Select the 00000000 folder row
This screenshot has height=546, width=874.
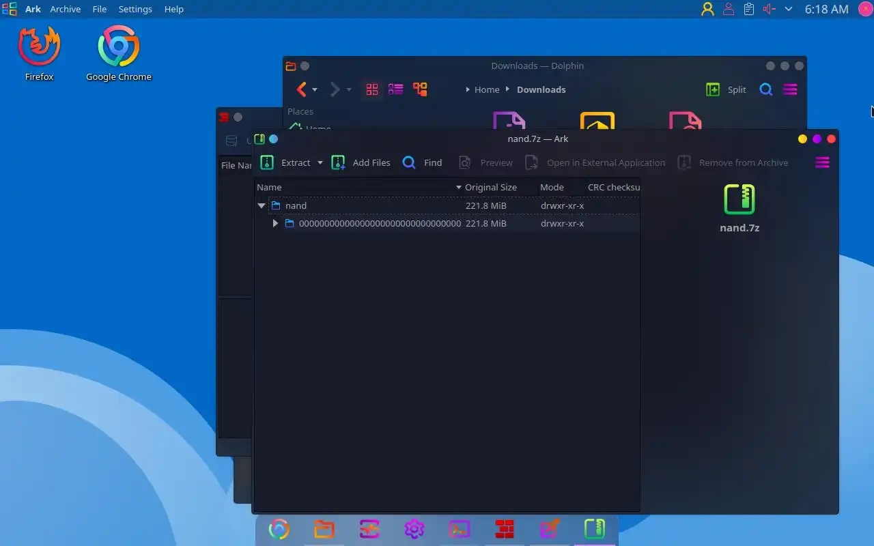coord(448,223)
